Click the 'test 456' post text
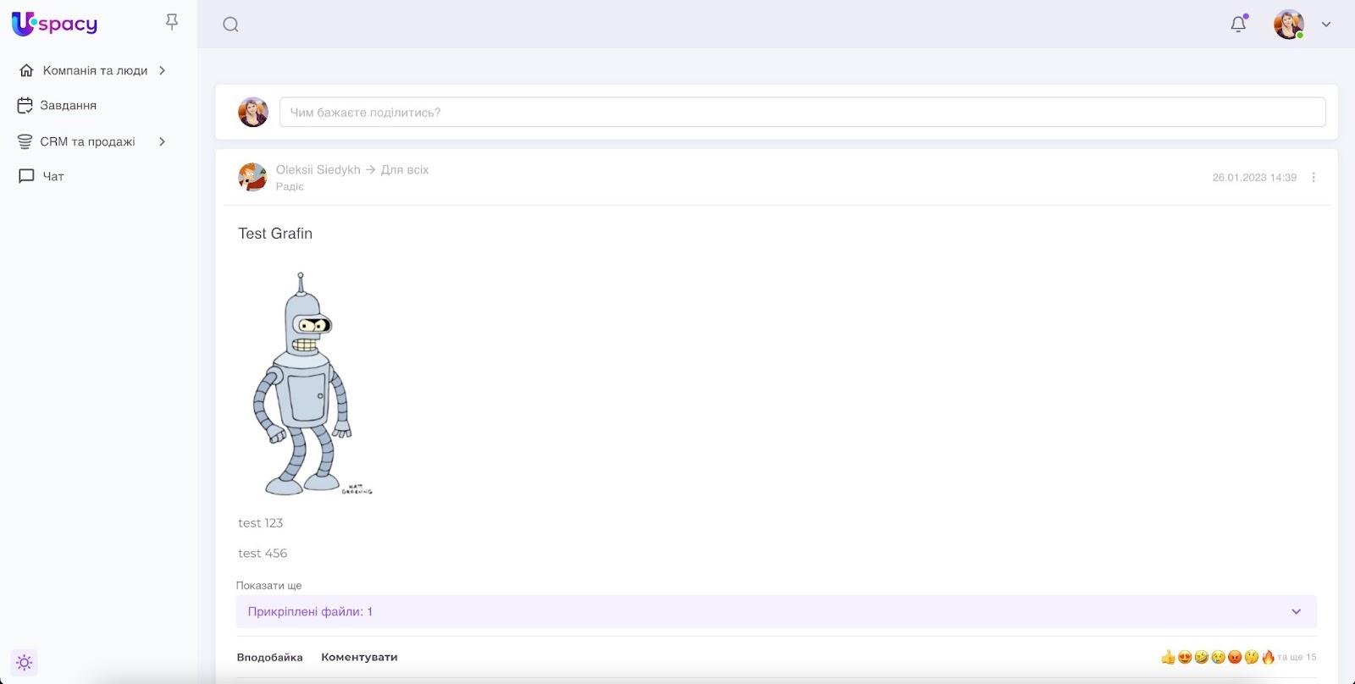Viewport: 1355px width, 684px height. pos(263,554)
